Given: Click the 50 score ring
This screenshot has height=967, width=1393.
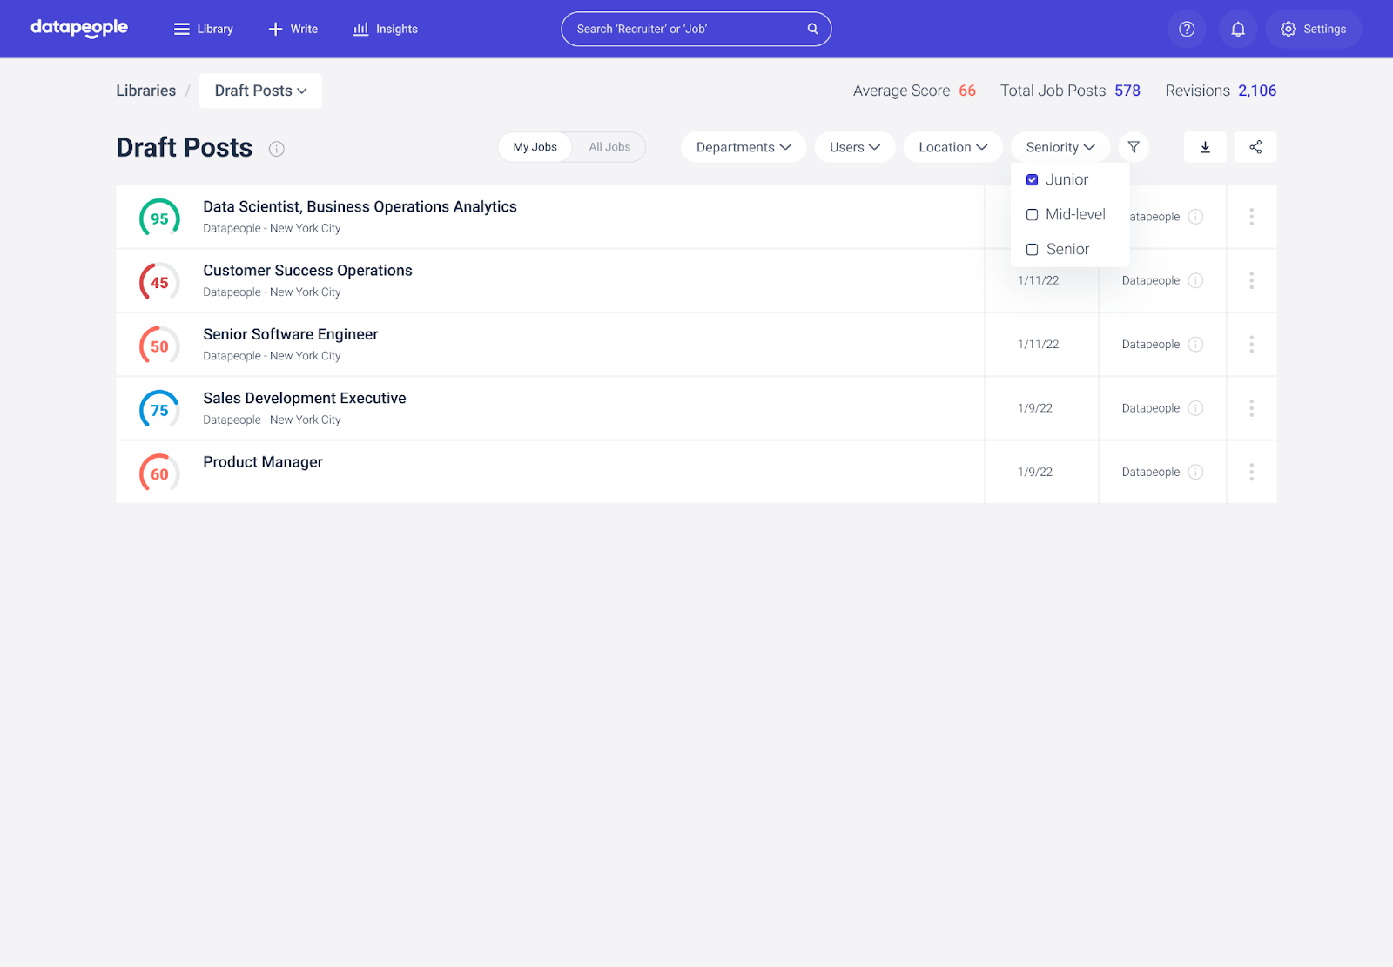Looking at the screenshot, I should (159, 346).
